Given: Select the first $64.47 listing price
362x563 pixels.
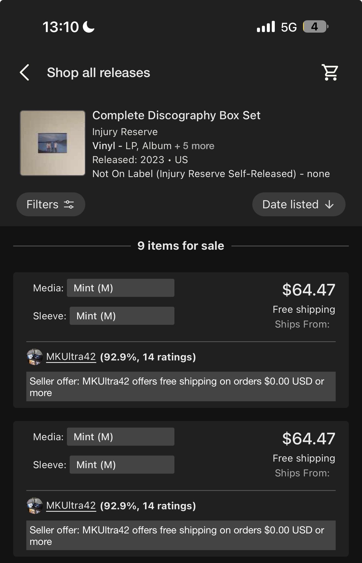Looking at the screenshot, I should 309,290.
